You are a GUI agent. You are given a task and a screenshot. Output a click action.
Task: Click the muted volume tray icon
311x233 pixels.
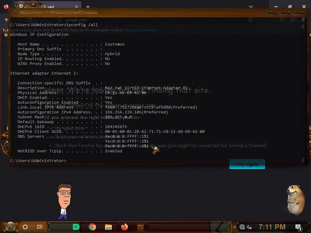pyautogui.click(x=249, y=227)
